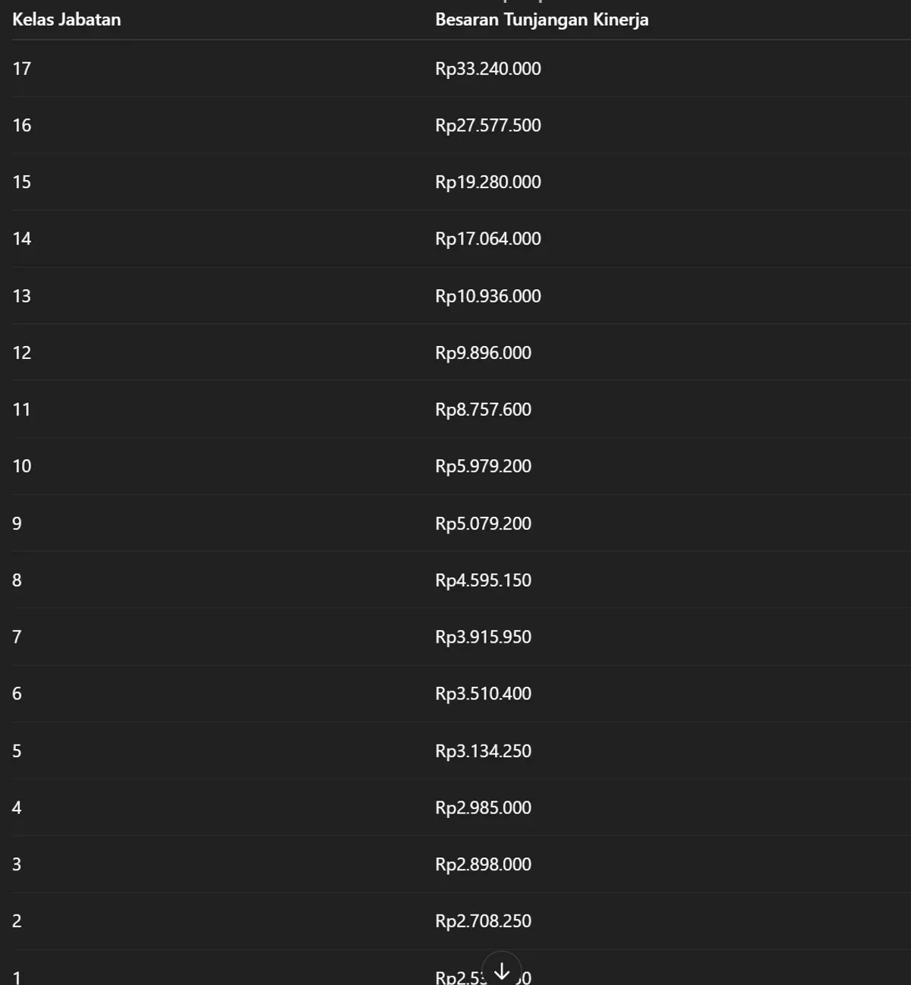Click the Rp5.079.200 amount cell

coord(484,524)
